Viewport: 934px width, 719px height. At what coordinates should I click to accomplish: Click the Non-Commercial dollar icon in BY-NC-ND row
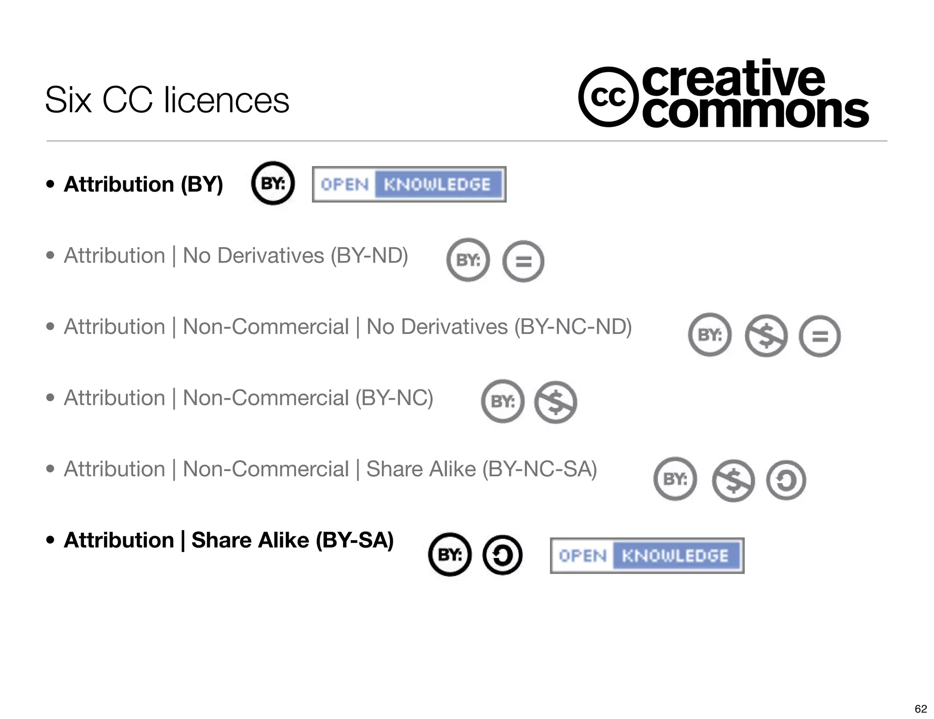tap(766, 336)
